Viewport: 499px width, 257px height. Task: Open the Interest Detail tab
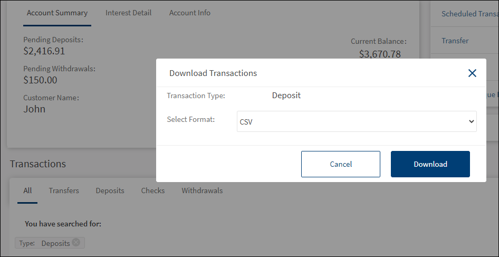128,13
